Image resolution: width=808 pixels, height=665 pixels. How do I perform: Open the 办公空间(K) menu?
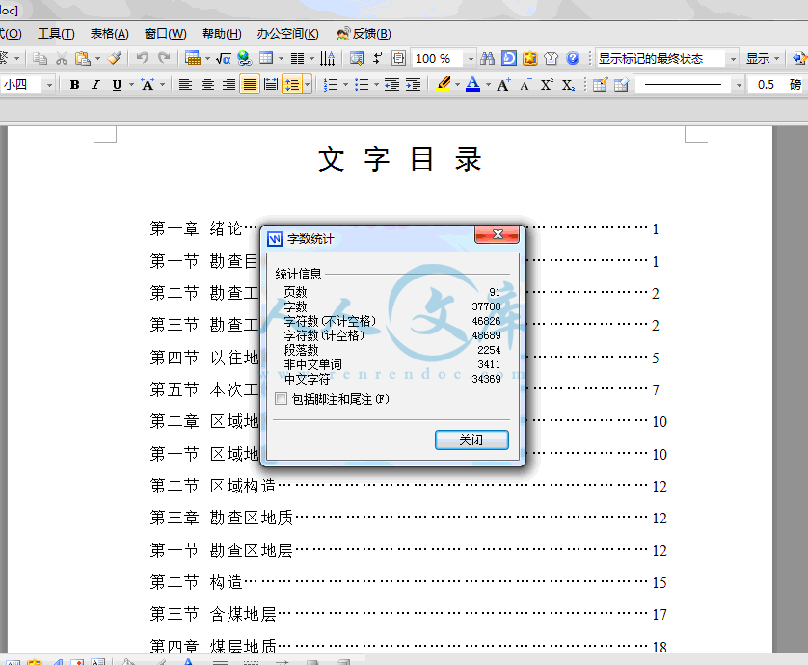coord(288,34)
